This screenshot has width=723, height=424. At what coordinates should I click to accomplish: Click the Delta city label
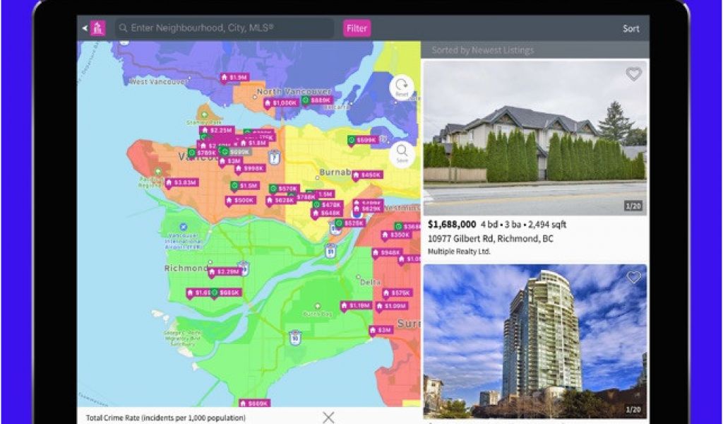370,281
